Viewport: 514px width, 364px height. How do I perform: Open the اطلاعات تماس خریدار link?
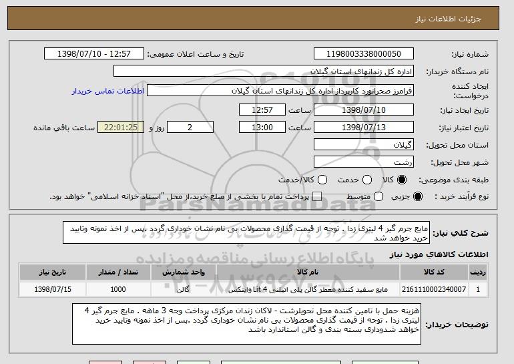(x=108, y=91)
